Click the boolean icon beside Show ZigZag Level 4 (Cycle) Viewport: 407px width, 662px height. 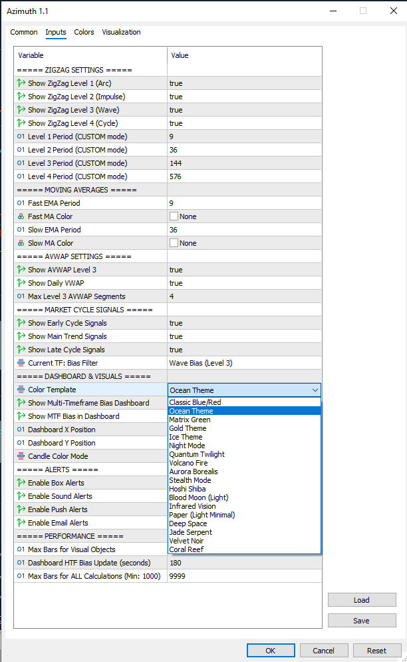[21, 123]
